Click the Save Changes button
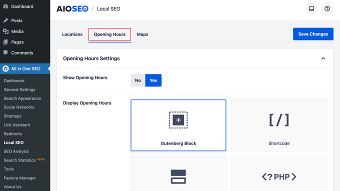Viewport: 340px width, 191px height. (x=313, y=34)
